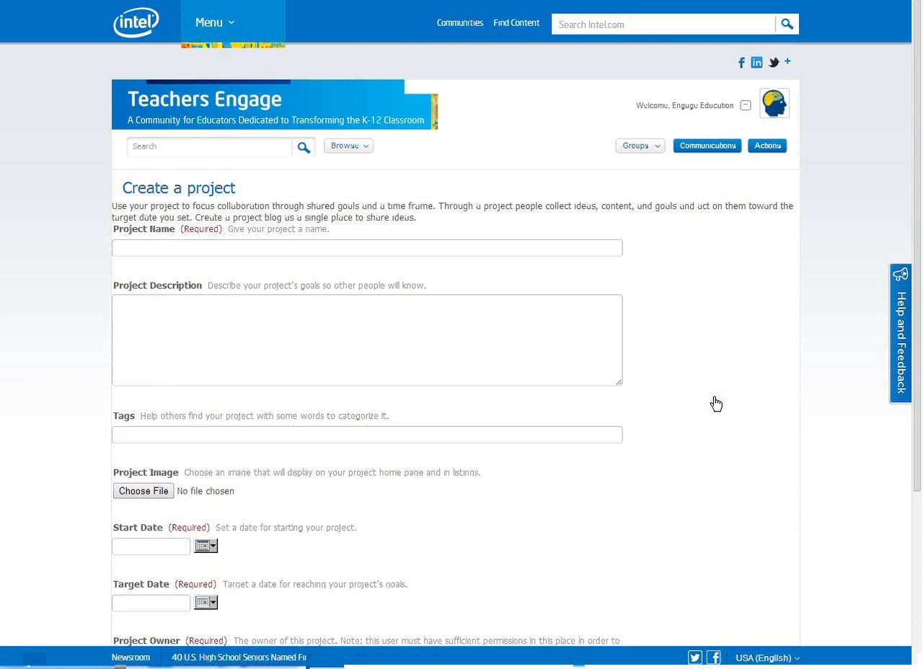Expand the Groups dropdown
This screenshot has width=923, height=669.
[640, 146]
